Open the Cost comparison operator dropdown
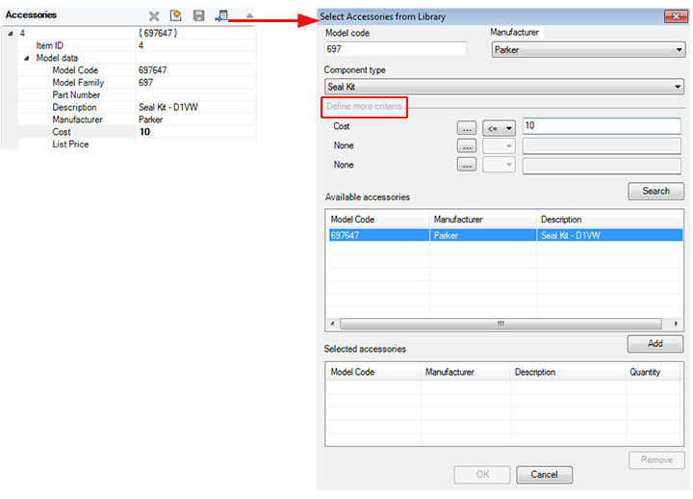The height and width of the screenshot is (499, 693). pos(499,128)
